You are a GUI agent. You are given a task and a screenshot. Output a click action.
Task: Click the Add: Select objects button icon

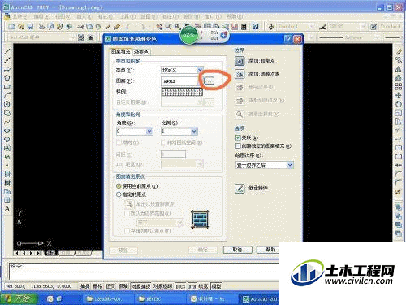(240, 74)
